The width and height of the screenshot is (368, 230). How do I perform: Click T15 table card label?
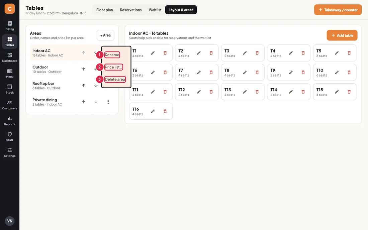pyautogui.click(x=319, y=90)
